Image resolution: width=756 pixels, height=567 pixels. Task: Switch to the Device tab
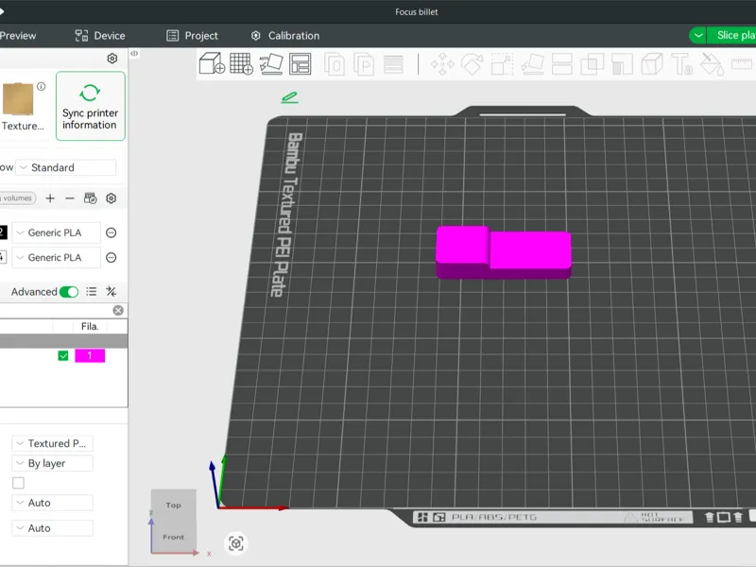(x=100, y=36)
